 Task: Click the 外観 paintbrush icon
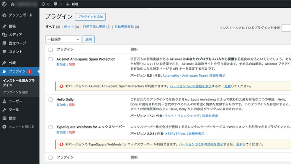[x=4, y=63]
